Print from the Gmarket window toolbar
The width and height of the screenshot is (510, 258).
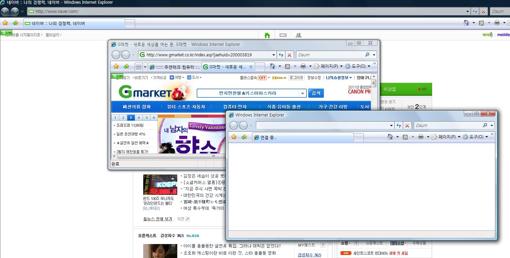point(303,66)
